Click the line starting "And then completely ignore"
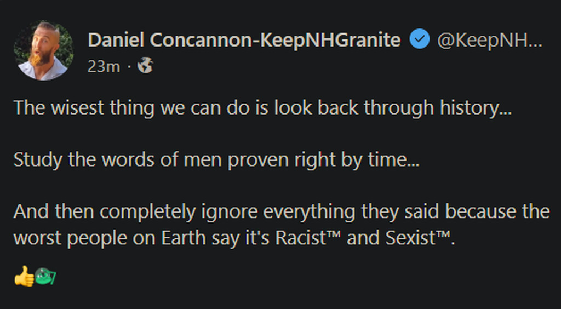This screenshot has width=561, height=309. tap(281, 212)
